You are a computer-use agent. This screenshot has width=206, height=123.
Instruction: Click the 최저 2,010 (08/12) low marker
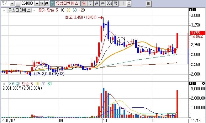[47, 74]
